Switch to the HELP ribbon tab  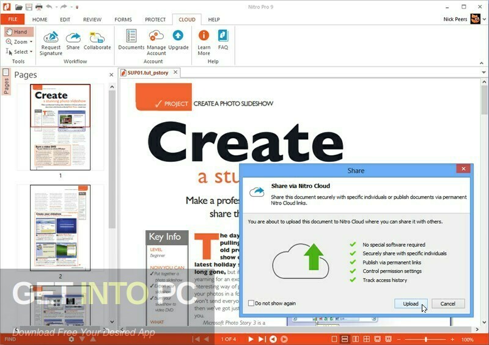coord(214,20)
